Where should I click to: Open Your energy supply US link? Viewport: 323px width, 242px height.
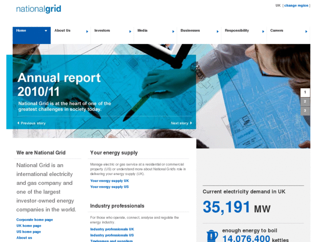(x=109, y=187)
